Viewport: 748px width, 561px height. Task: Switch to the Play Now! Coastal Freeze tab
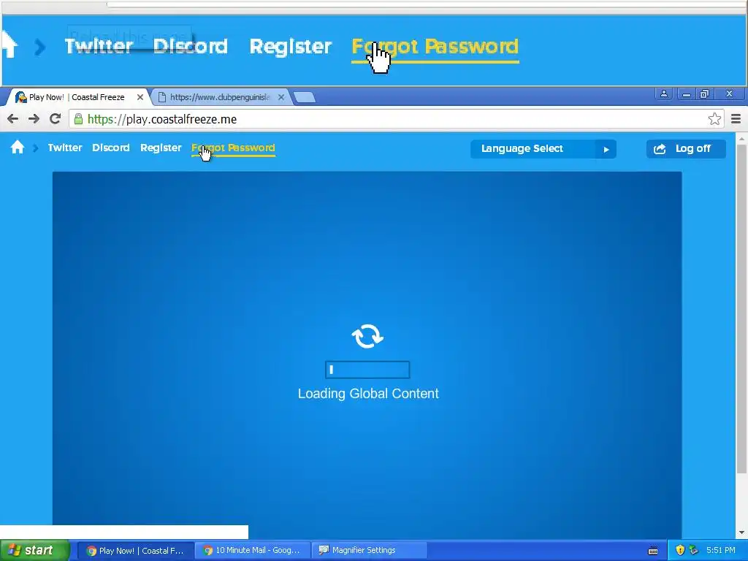76,97
